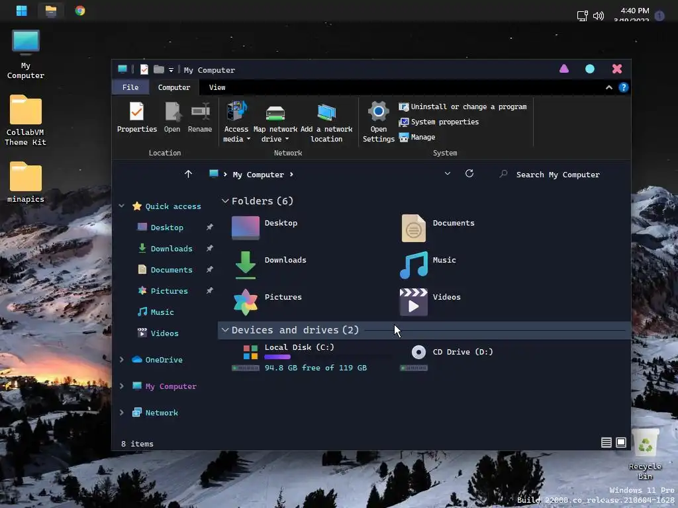Viewport: 678px width, 508px height.
Task: Select Pictures in Quick access
Action: [169, 291]
